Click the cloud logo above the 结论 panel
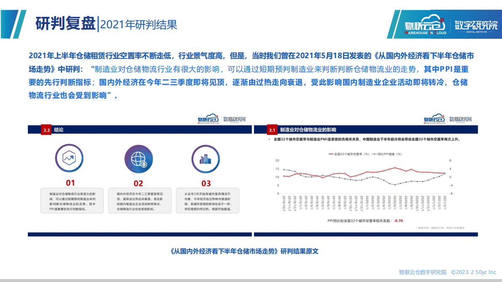 [x=209, y=118]
